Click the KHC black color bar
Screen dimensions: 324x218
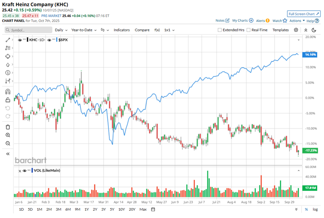(28, 40)
